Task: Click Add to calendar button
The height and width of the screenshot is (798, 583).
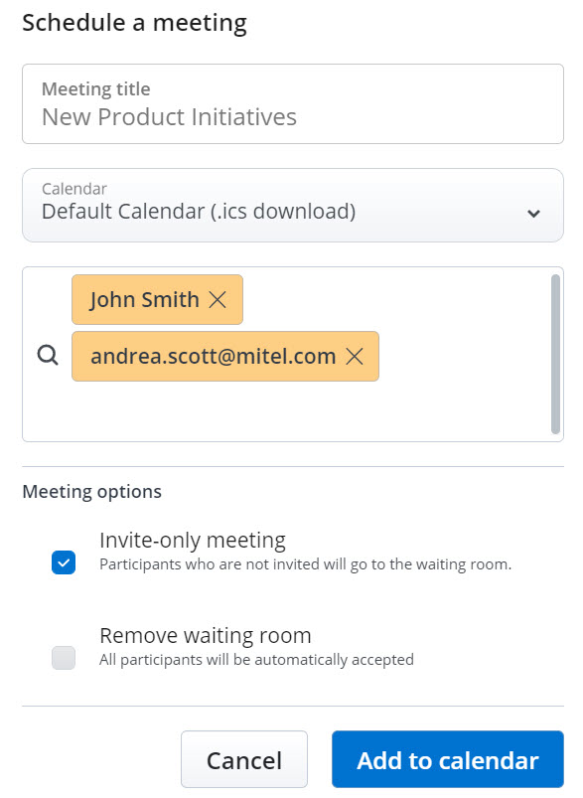Action: point(448,760)
